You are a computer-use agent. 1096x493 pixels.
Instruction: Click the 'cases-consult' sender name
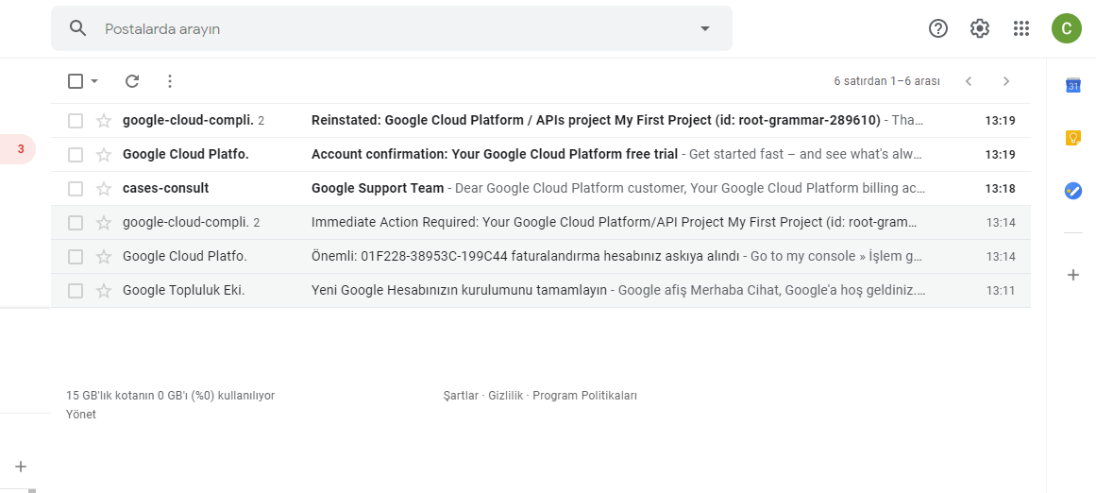[x=165, y=188]
